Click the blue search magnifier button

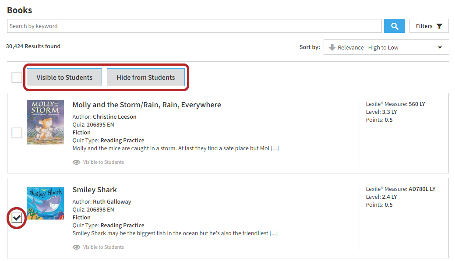(x=395, y=26)
